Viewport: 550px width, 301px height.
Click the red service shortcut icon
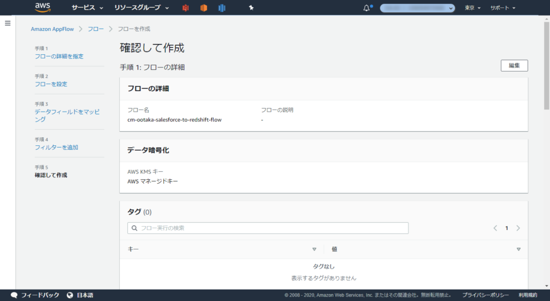[x=186, y=7]
